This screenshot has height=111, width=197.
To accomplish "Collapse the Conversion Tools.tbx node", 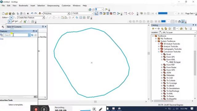I will [x=159, y=52].
